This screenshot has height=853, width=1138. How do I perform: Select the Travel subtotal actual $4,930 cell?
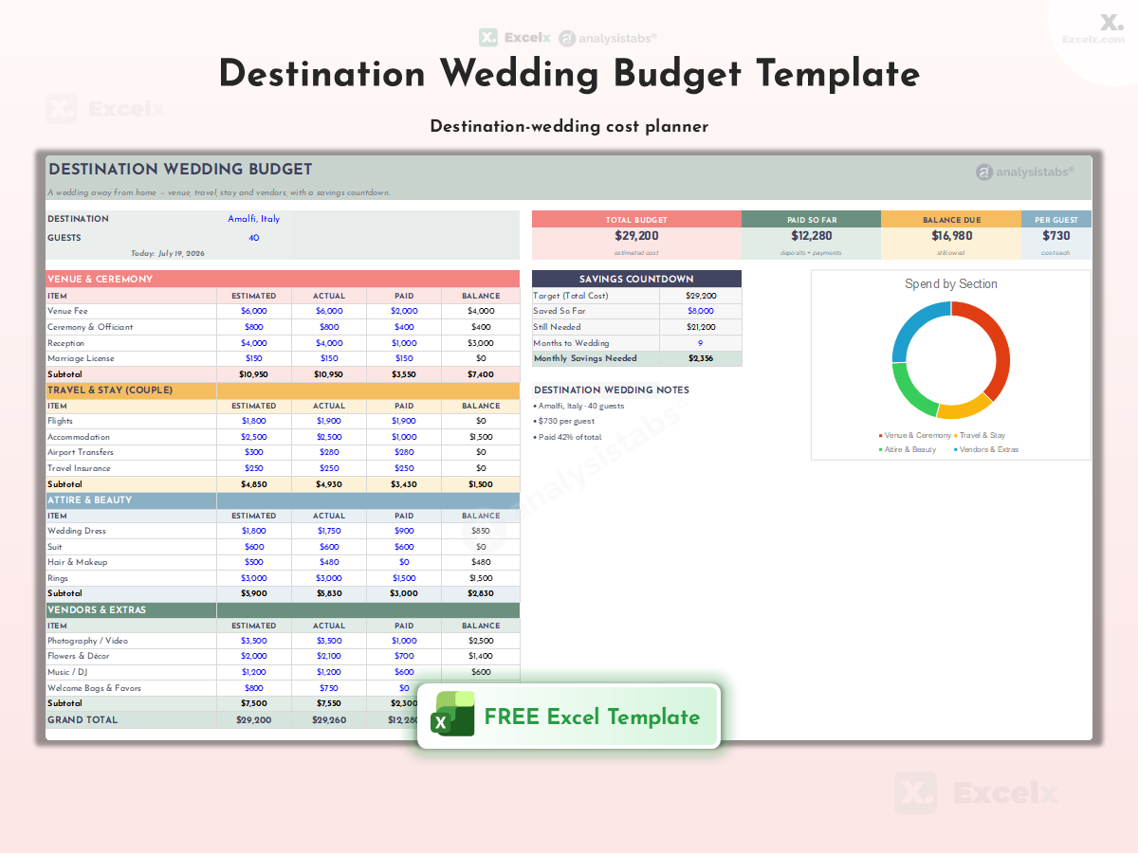(x=329, y=484)
